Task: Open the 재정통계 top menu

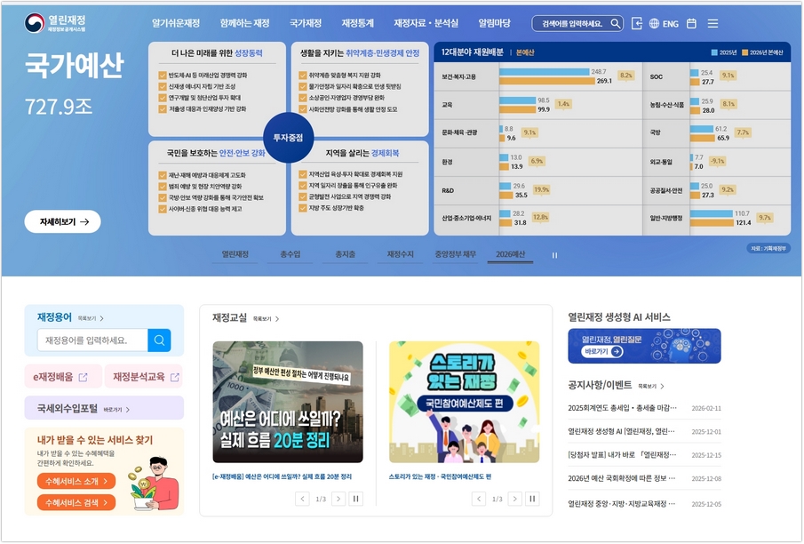Action: pyautogui.click(x=357, y=23)
